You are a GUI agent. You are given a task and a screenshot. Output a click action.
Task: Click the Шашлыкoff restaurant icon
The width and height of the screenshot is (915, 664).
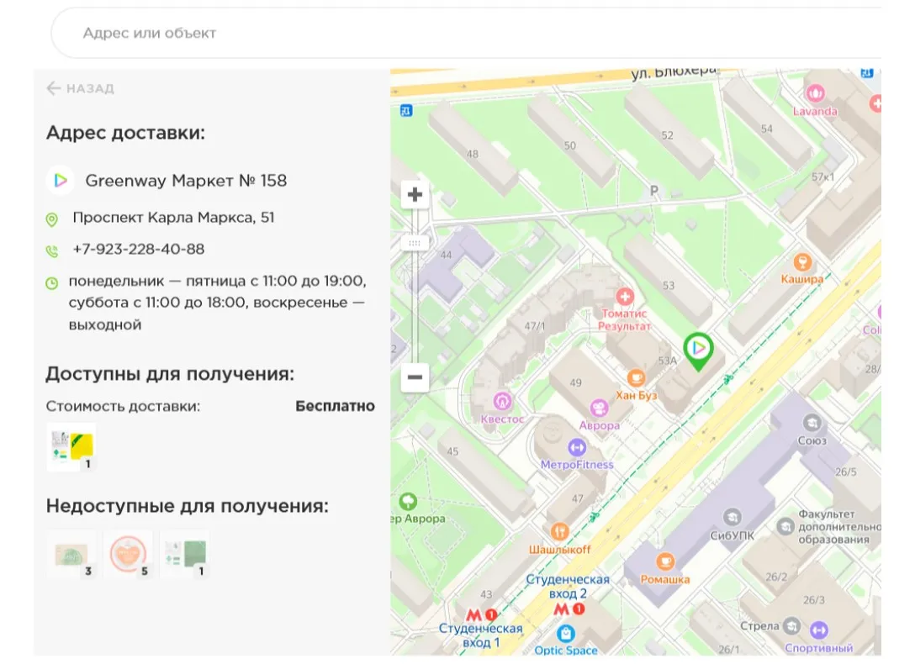[x=559, y=532]
